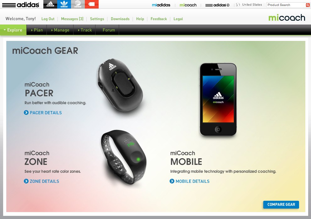Image resolution: width=311 pixels, height=219 pixels.
Task: Open Messages [3] link
Action: coord(72,19)
